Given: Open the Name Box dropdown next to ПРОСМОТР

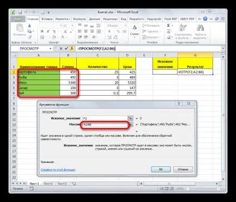Looking at the screenshot, I should point(50,48).
